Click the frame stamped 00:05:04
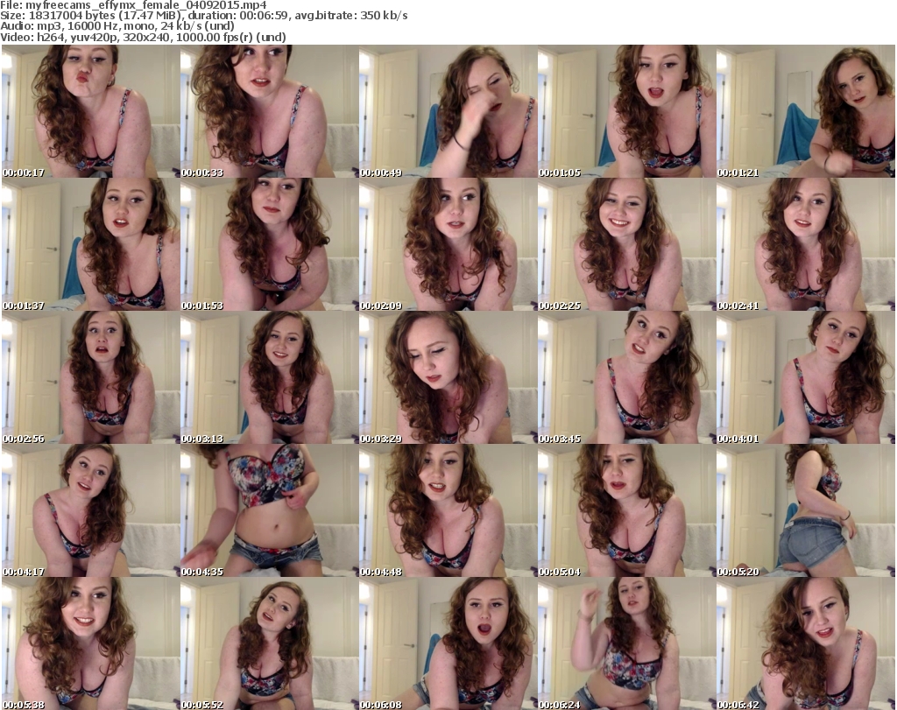The height and width of the screenshot is (710, 897). (x=627, y=510)
